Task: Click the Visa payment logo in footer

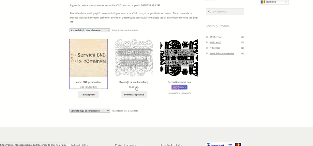Action: 230,145
